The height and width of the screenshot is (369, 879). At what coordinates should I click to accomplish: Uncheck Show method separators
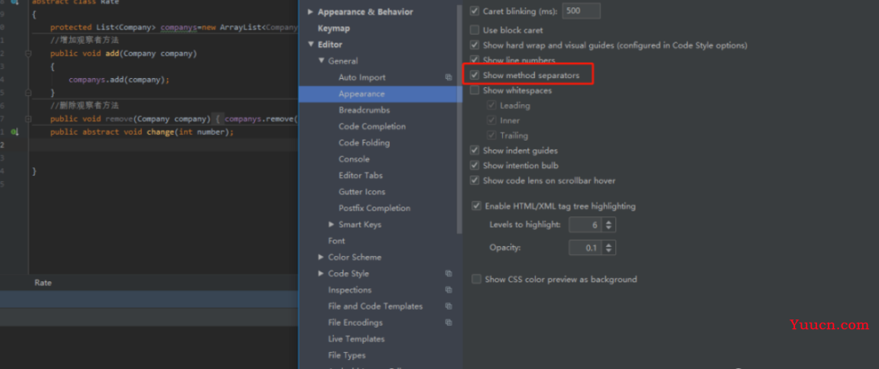tap(474, 75)
